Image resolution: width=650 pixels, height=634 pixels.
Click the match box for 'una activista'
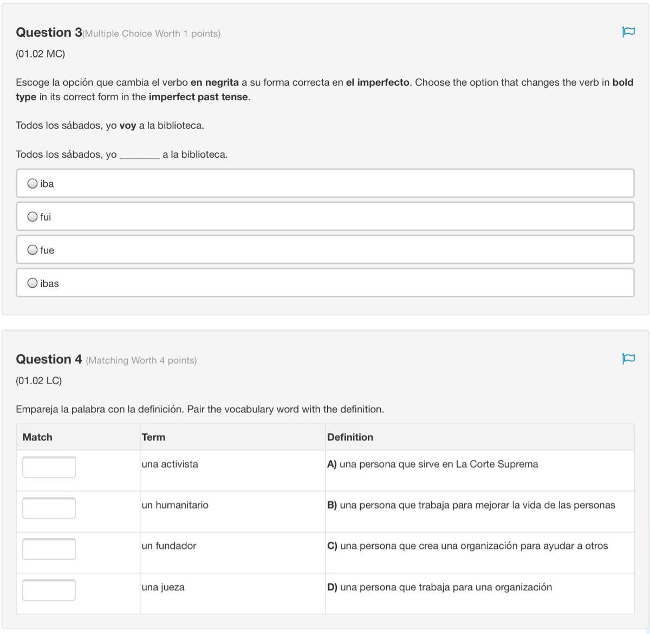coord(49,467)
